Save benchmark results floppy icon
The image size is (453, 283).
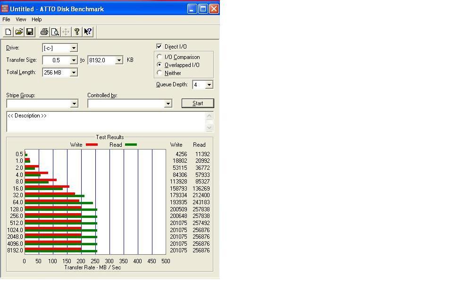click(x=30, y=32)
